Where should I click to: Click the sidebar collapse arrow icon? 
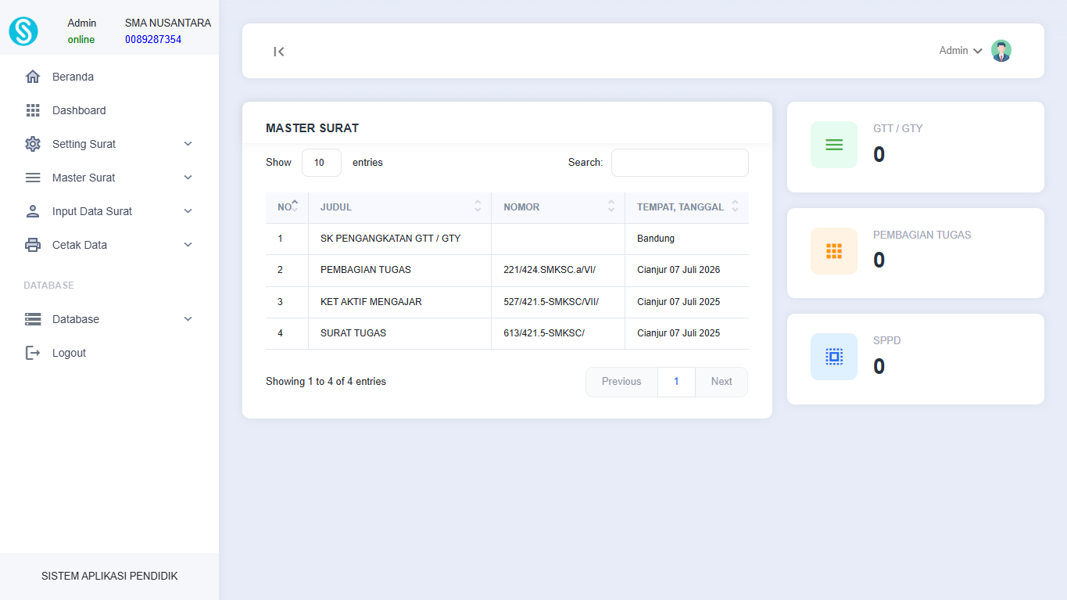279,52
